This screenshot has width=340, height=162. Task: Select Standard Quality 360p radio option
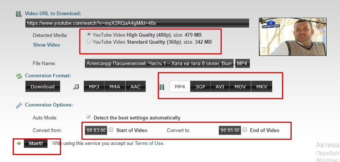pos(89,42)
